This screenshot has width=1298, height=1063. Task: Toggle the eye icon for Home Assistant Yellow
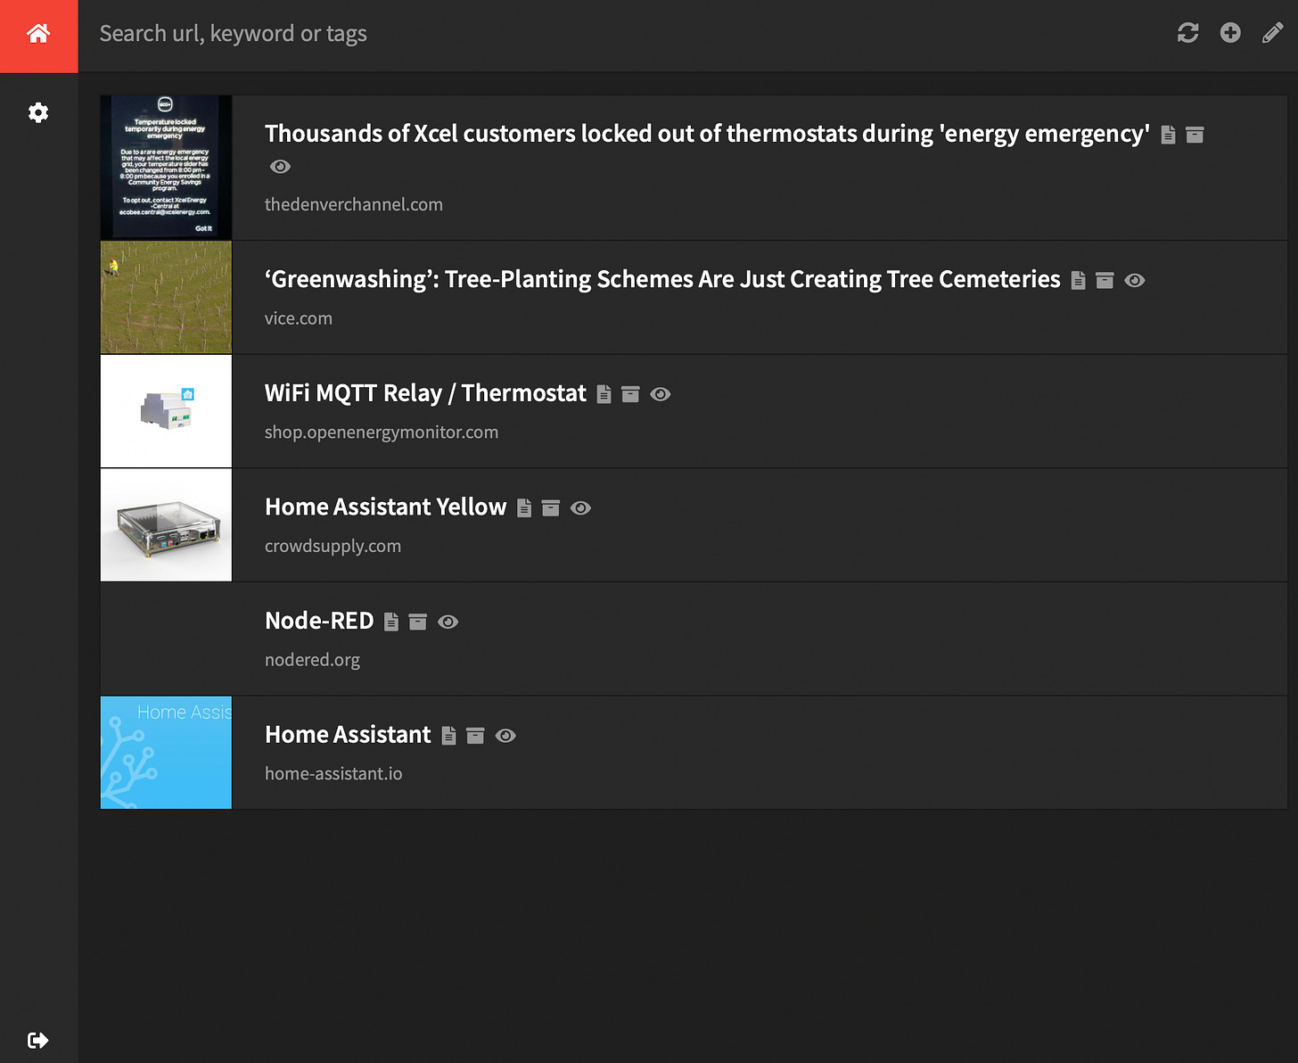[x=580, y=508]
